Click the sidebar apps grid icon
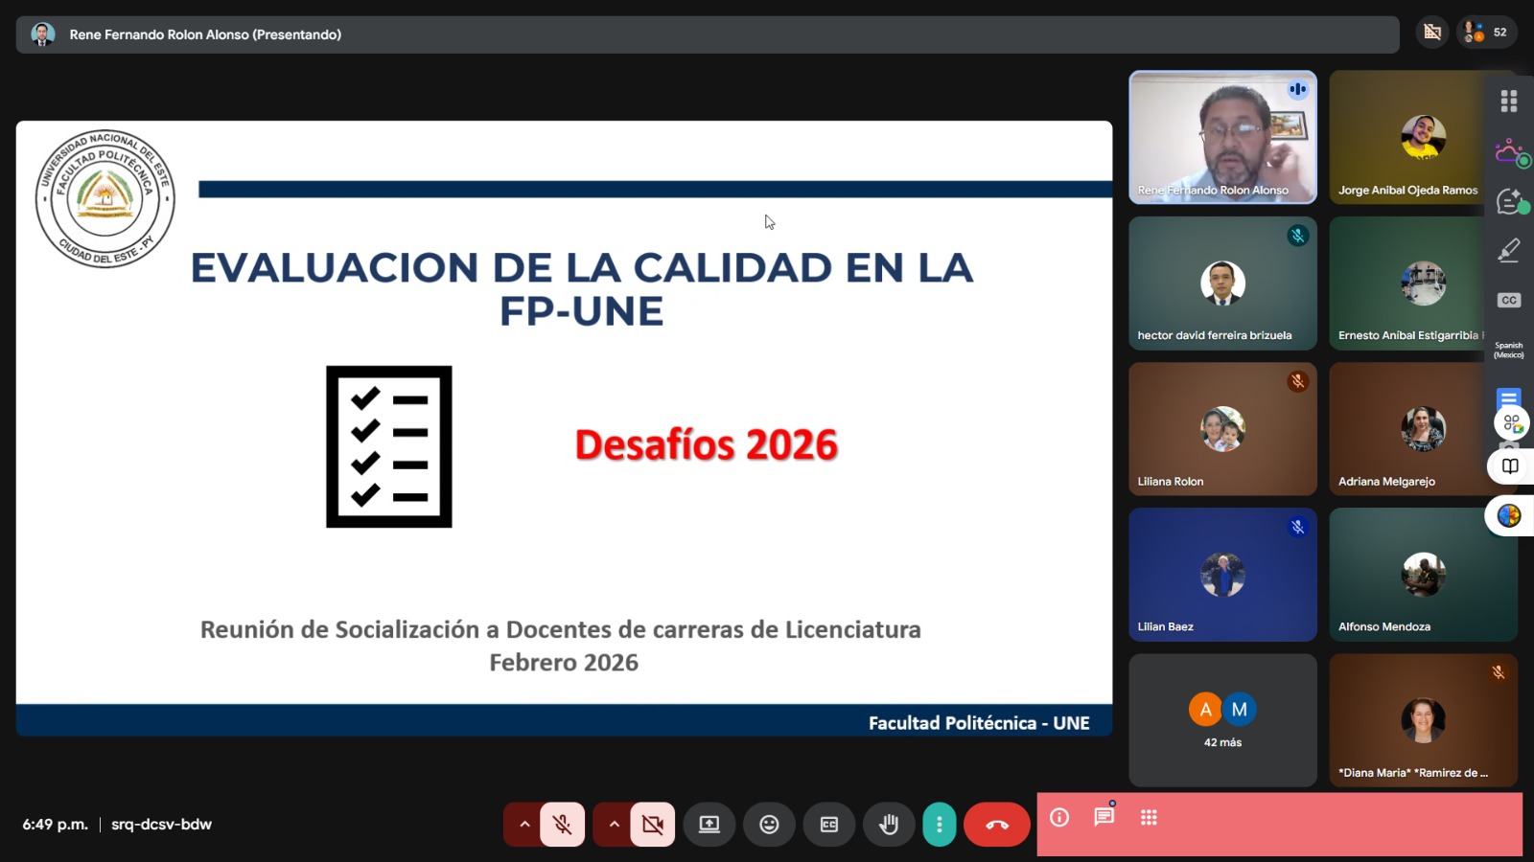The image size is (1534, 862). pos(1509,101)
